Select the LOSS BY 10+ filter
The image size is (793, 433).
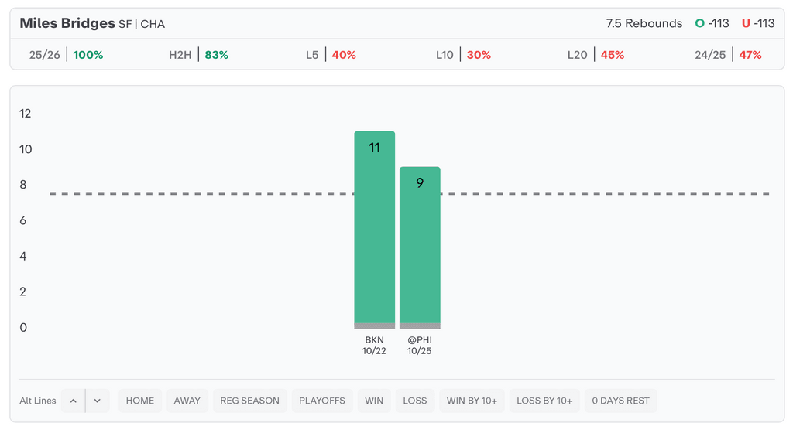(544, 401)
